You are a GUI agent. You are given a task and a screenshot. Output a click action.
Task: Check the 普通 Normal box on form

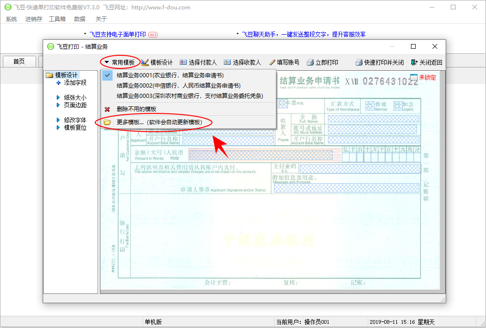pos(370,106)
